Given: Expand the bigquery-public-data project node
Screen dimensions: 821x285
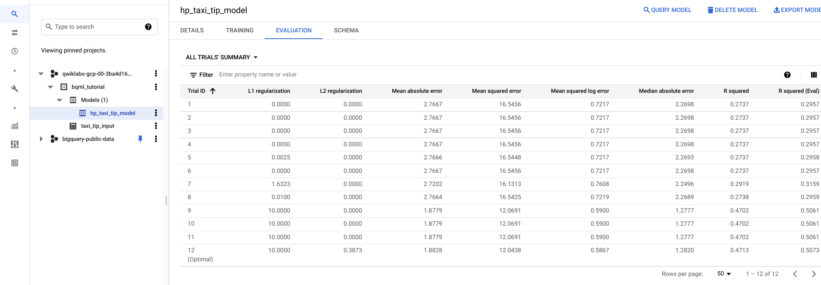Looking at the screenshot, I should point(41,139).
